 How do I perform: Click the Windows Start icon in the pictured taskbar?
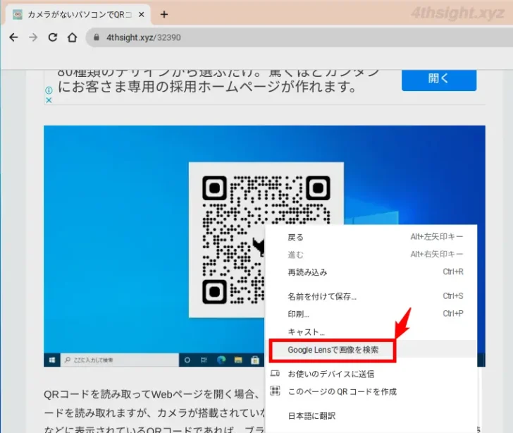click(52, 360)
